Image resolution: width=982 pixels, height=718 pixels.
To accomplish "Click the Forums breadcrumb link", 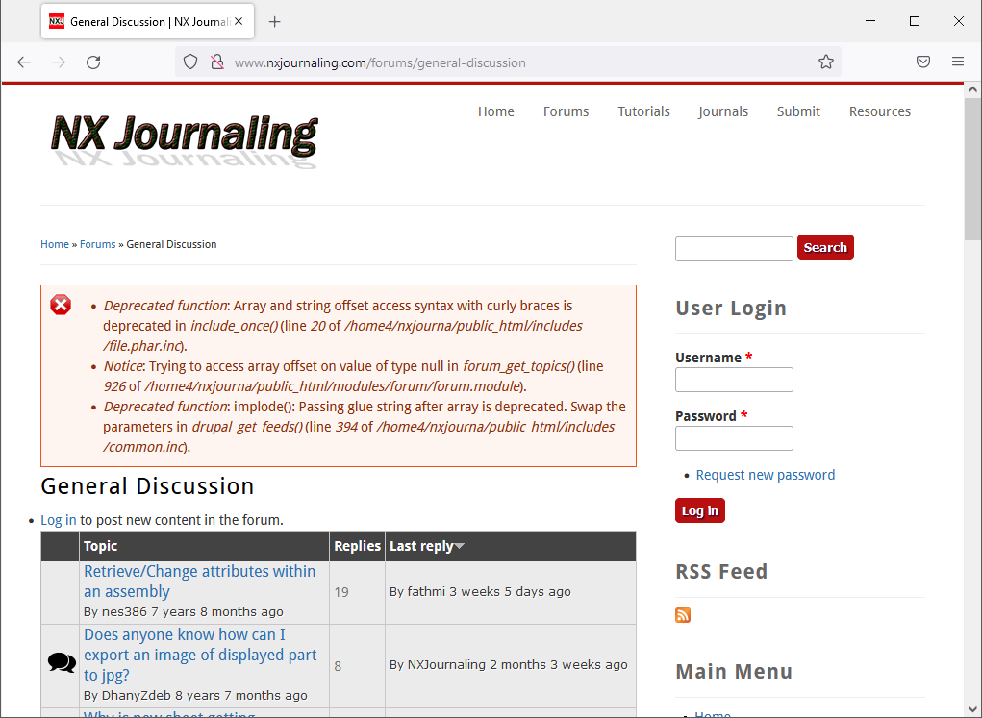I will (98, 244).
